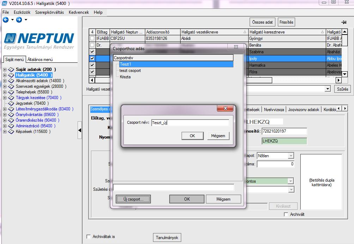Open the Help menu

click(98, 12)
